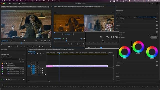This screenshot has height=90, width=160.
Task: Open Lumetri Color effect selector dropdown
Action: pyautogui.click(x=142, y=19)
